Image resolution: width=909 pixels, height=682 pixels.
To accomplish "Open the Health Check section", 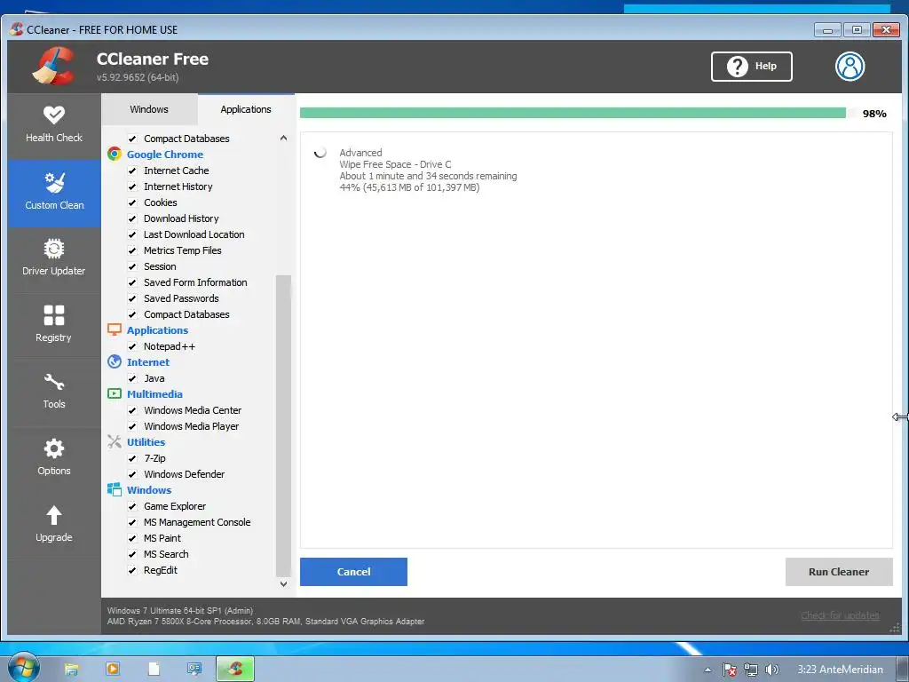I will pos(54,125).
